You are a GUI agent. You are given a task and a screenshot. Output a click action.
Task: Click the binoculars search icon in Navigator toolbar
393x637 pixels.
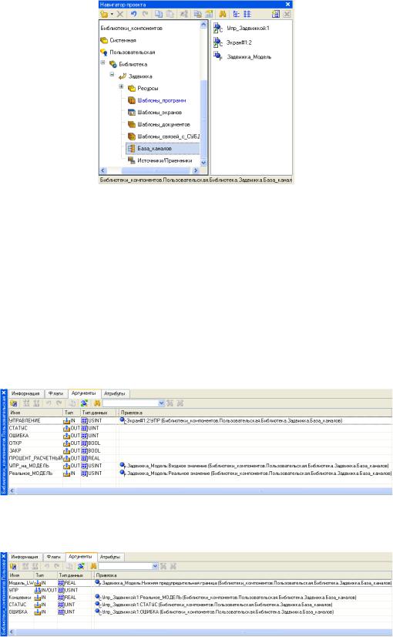tap(223, 14)
